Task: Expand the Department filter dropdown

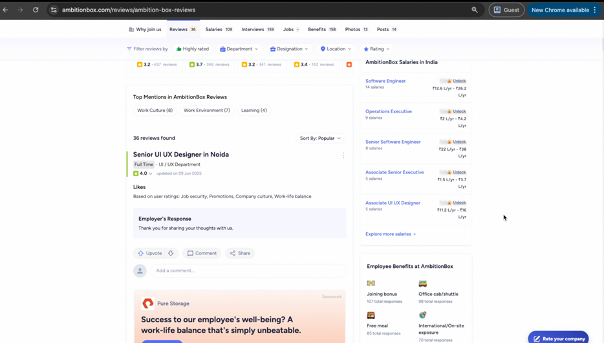Action: (239, 49)
